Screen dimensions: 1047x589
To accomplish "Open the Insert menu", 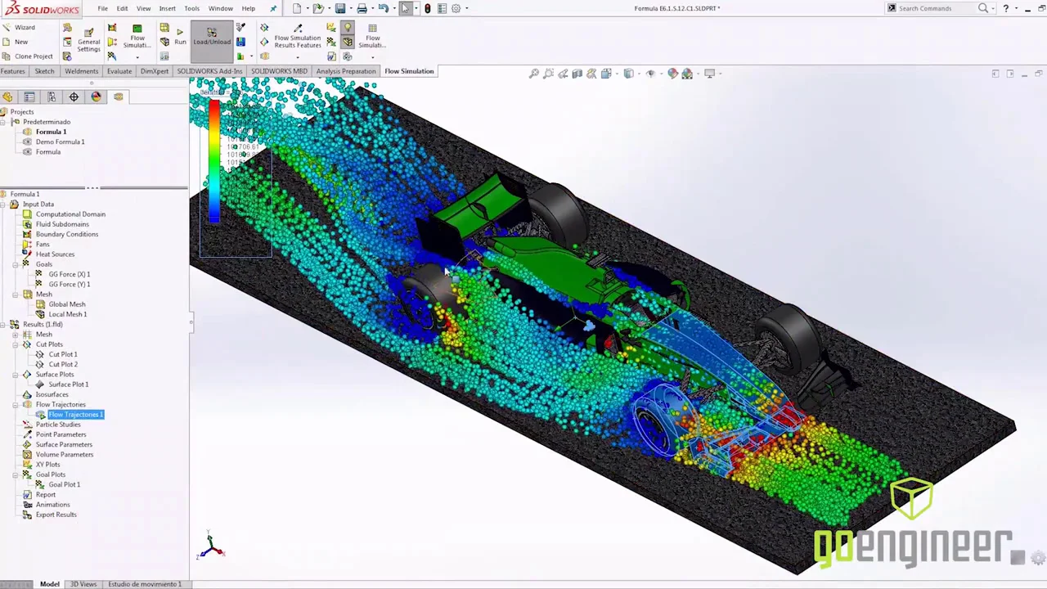I will click(x=167, y=8).
